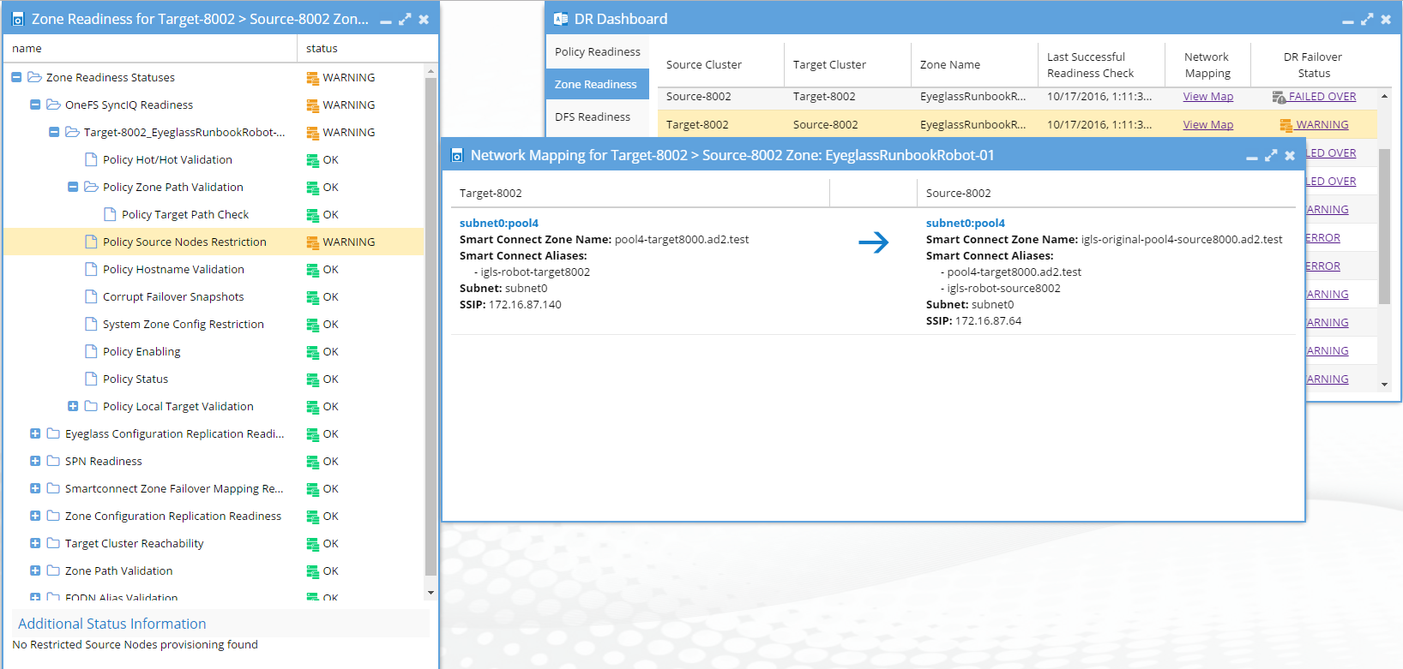
Task: Expand Smartconnect Zone Failover Mapping node
Action: click(35, 488)
